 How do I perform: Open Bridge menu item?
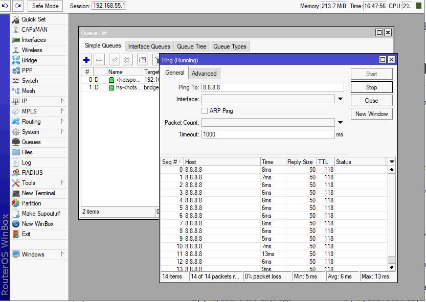(x=39, y=60)
